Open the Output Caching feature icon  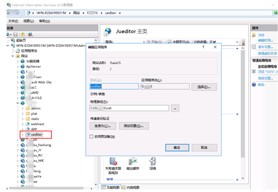pyautogui.click(x=132, y=161)
